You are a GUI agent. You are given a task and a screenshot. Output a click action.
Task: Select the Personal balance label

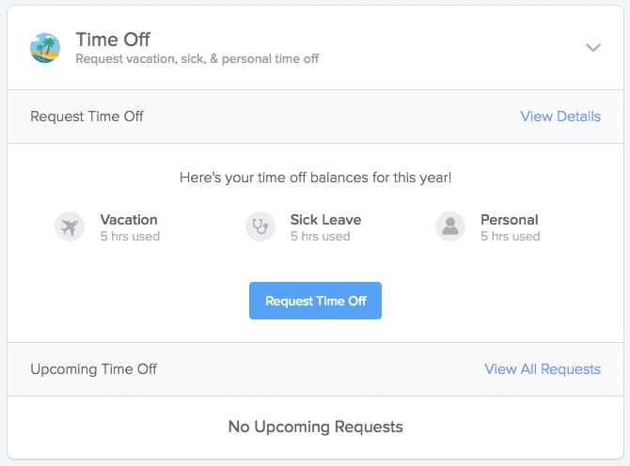pos(510,220)
